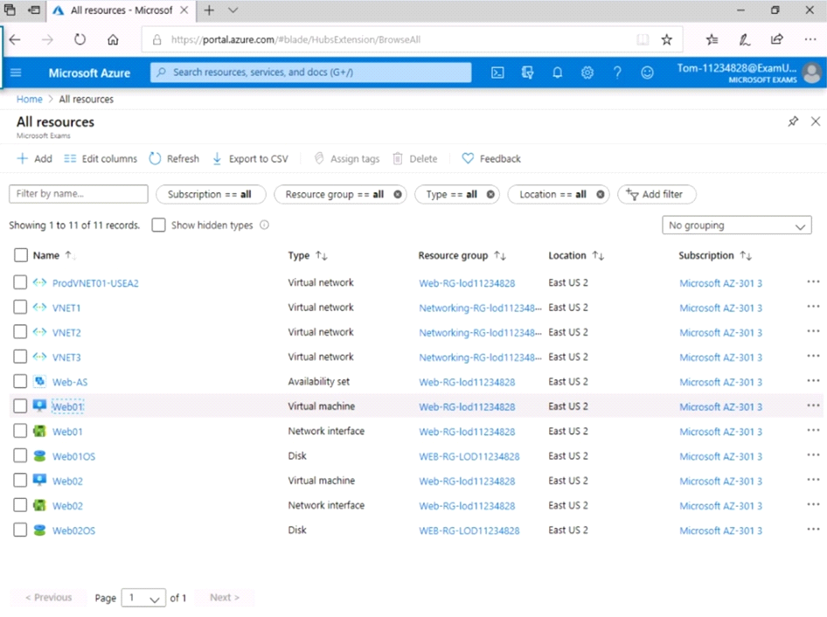Select the VNET3 row checkbox
Screen dimensions: 827x617
(x=20, y=357)
